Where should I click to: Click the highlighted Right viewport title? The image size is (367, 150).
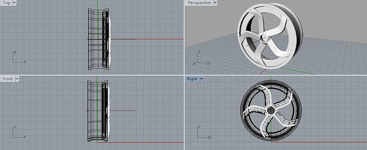coord(192,79)
